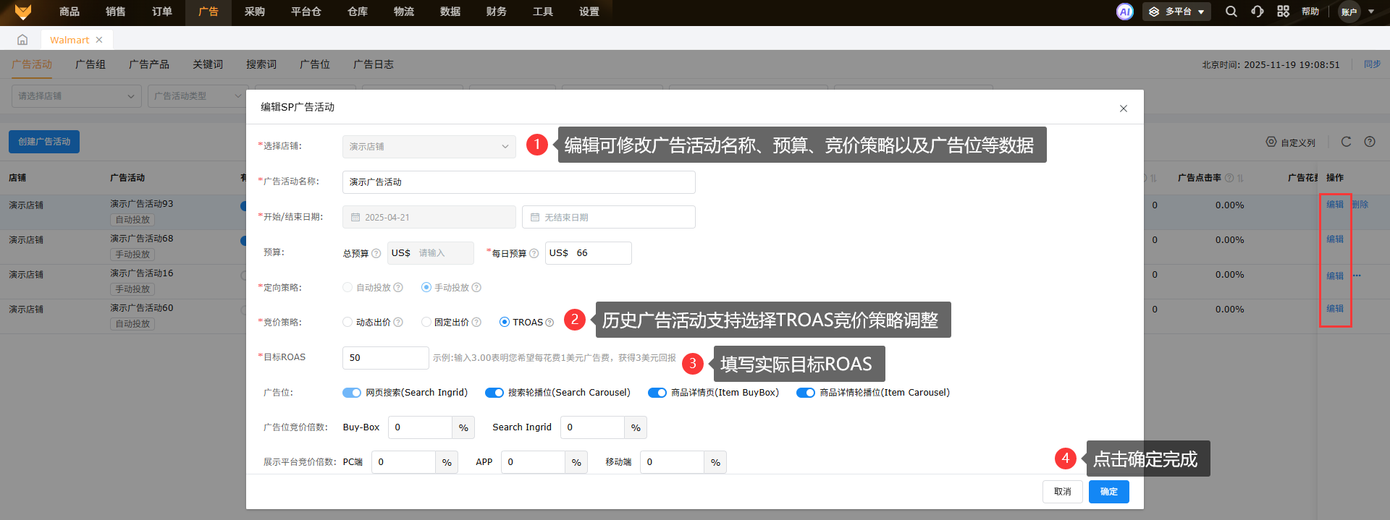Viewport: 1390px width, 520px height.
Task: Close the Walmart tab
Action: coord(99,40)
